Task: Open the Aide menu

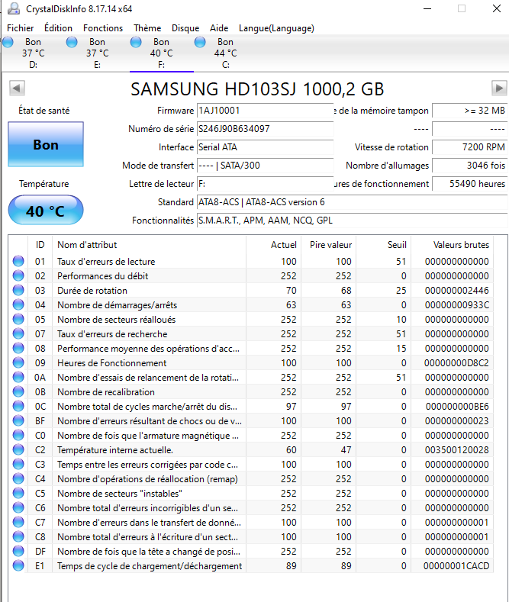Action: (219, 28)
